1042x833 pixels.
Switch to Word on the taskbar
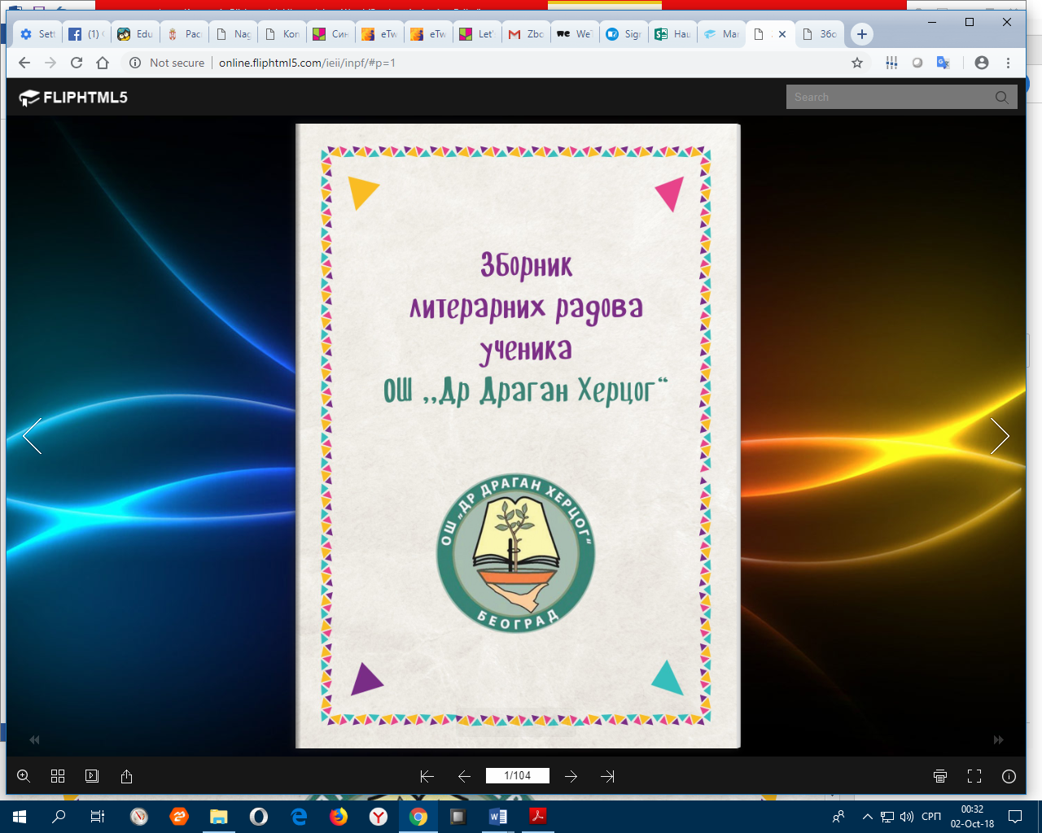click(498, 817)
